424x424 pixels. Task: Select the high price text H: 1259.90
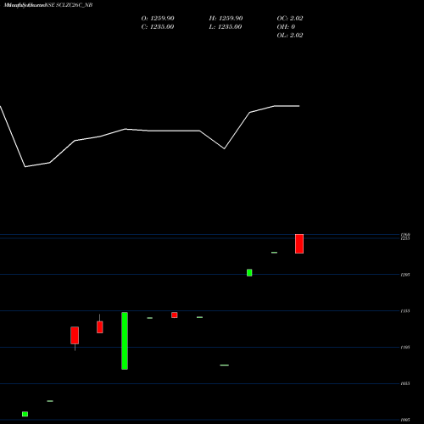pyautogui.click(x=226, y=19)
